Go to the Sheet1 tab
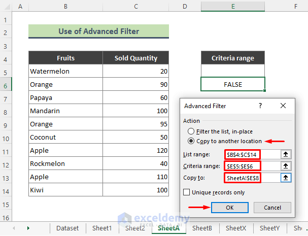308x236 pixels. point(102,228)
